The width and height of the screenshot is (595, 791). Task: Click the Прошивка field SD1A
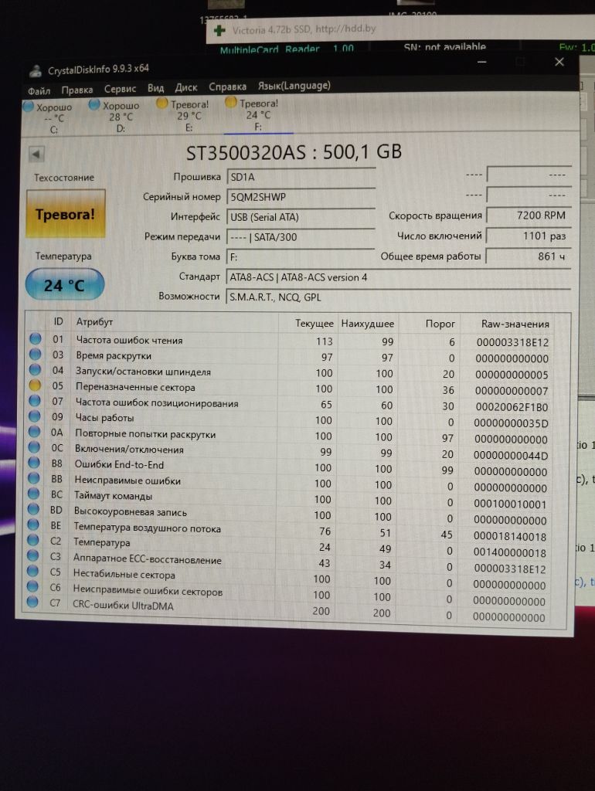[x=301, y=177]
